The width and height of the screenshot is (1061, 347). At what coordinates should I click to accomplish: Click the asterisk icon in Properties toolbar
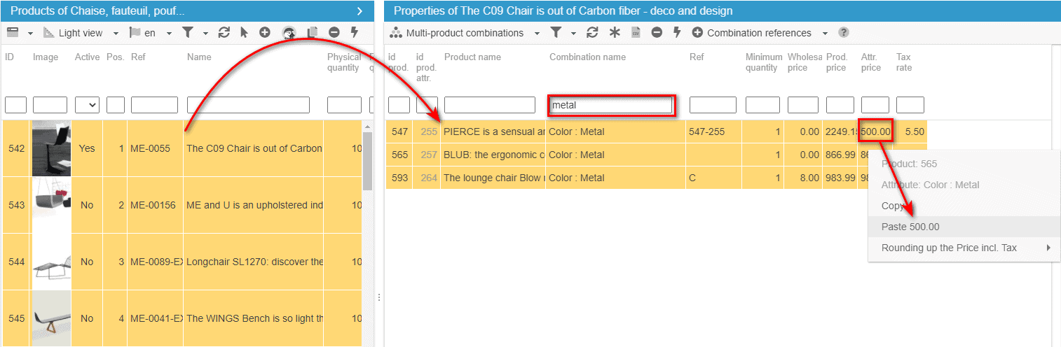coord(615,33)
